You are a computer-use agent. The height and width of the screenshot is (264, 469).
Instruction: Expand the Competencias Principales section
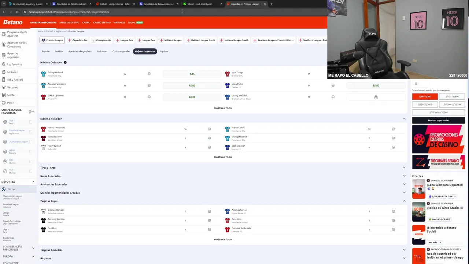point(33,248)
